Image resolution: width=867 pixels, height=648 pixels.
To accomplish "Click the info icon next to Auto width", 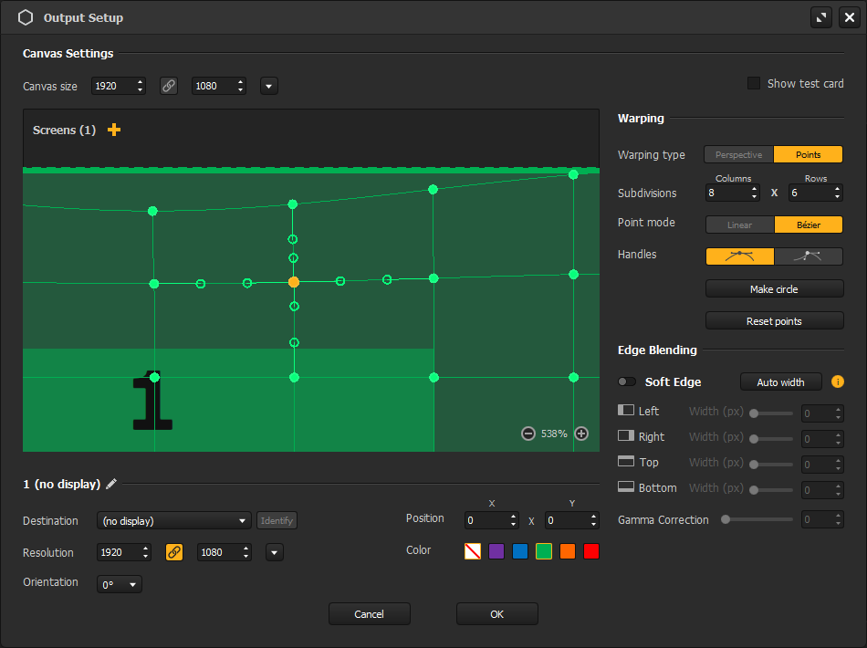I will tap(838, 381).
